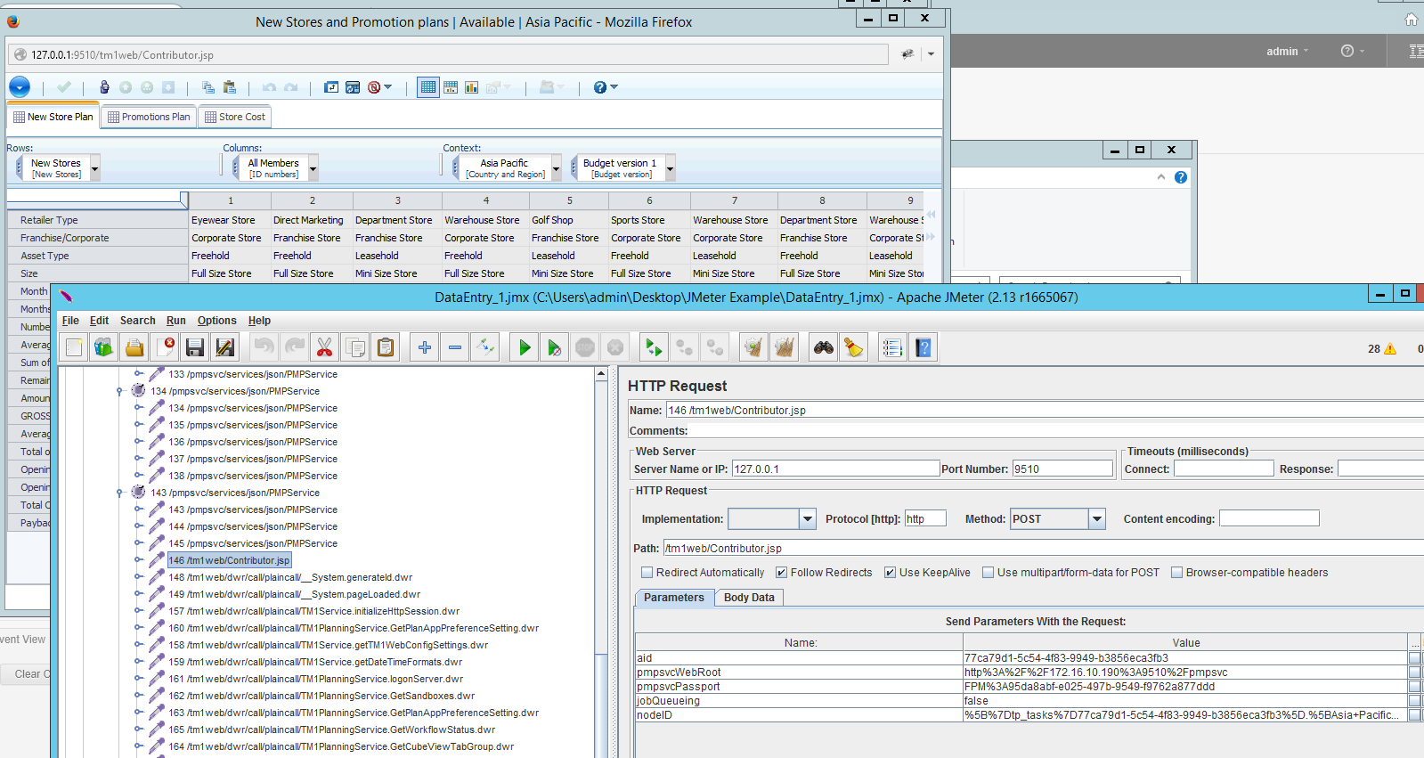Open the Options menu in JMeter
The image size is (1424, 758).
coord(217,321)
